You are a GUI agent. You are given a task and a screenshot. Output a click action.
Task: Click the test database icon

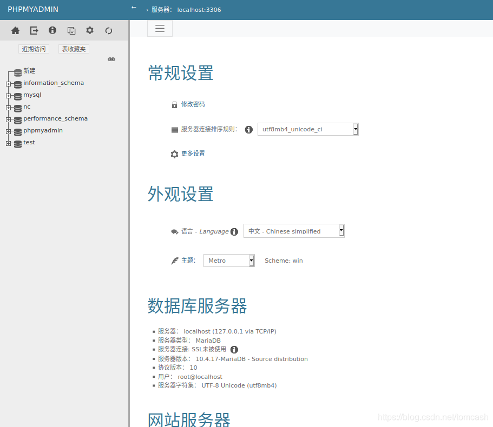pyautogui.click(x=18, y=144)
